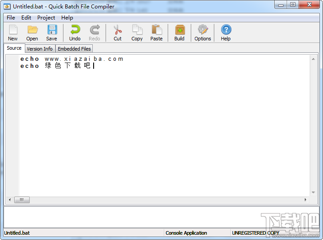Click the horizontal scrollbar left arrow
323x240 pixels.
coord(10,200)
